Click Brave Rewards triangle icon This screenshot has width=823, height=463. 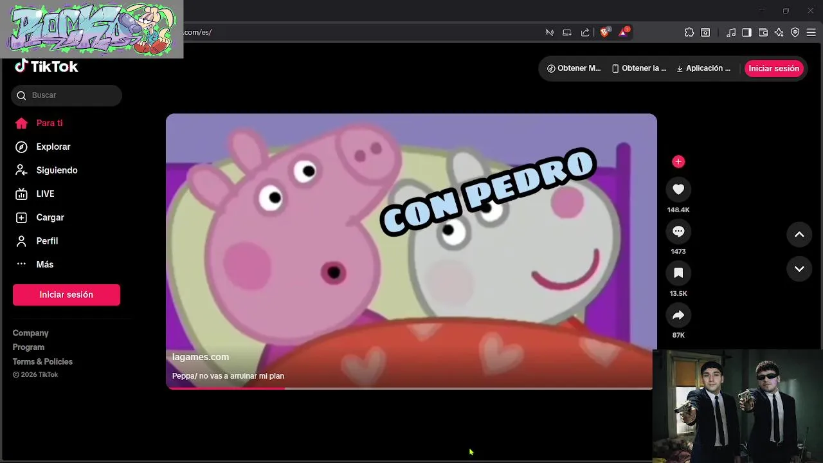pyautogui.click(x=623, y=32)
